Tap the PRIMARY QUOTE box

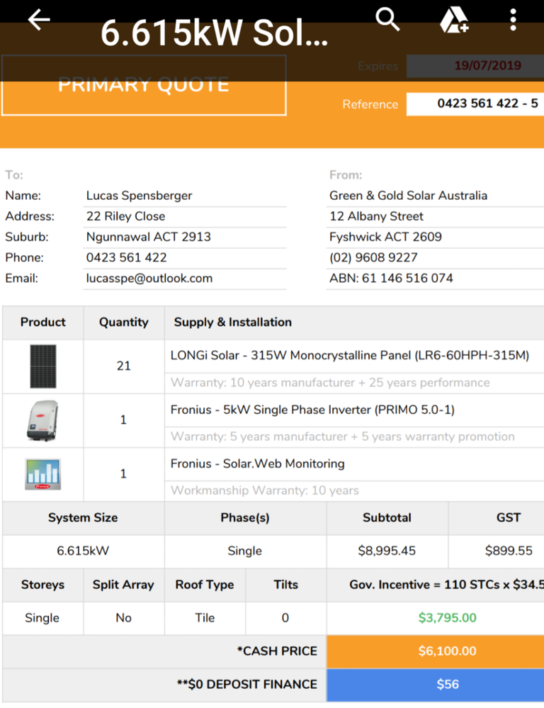(144, 85)
